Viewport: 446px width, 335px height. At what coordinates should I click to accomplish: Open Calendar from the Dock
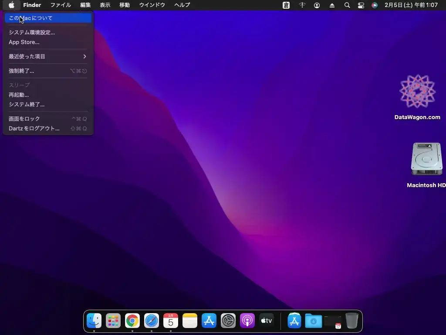coord(171,321)
